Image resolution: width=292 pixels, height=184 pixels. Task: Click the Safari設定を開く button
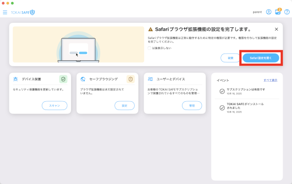pos(261,58)
